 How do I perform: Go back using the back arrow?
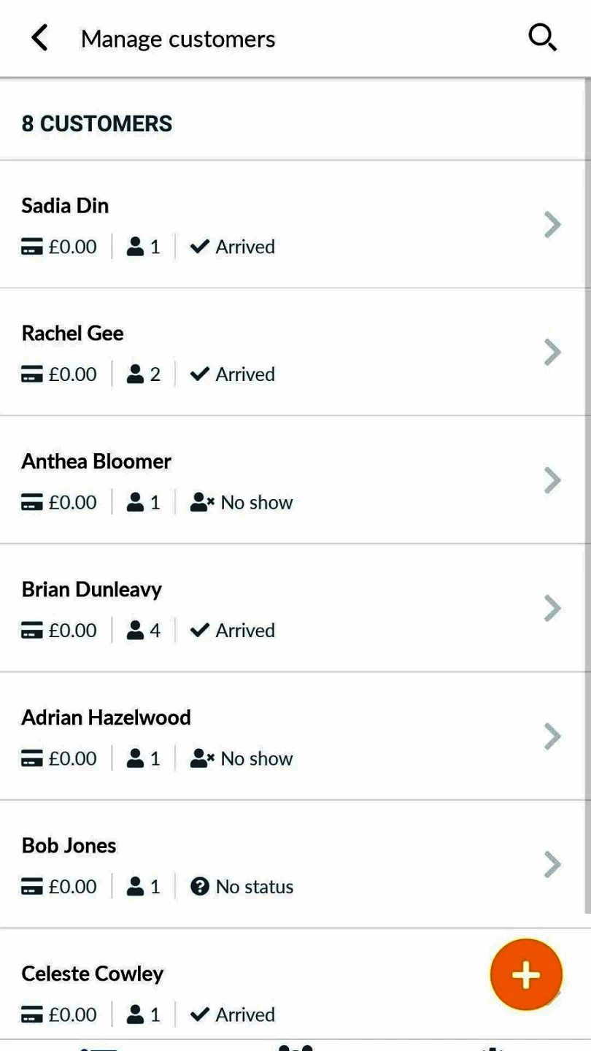(x=39, y=38)
